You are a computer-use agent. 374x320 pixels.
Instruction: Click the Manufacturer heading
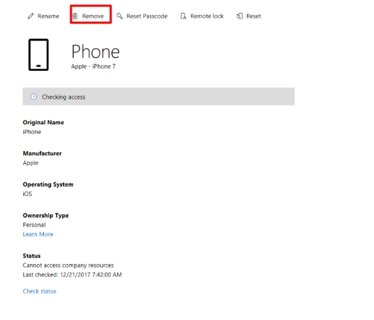[x=42, y=153]
